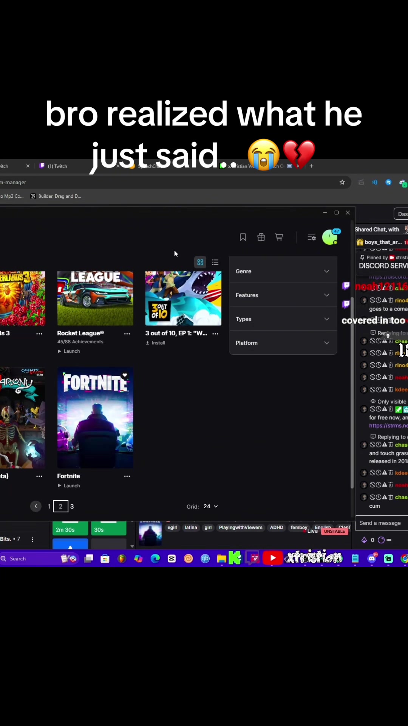Open Fortnite three-dot options menu

pyautogui.click(x=127, y=476)
